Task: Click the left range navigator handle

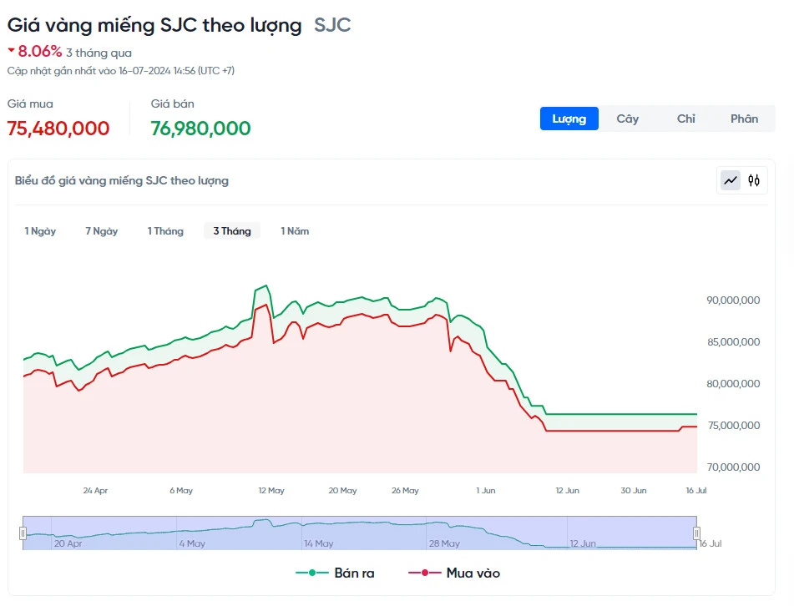Action: 23,533
